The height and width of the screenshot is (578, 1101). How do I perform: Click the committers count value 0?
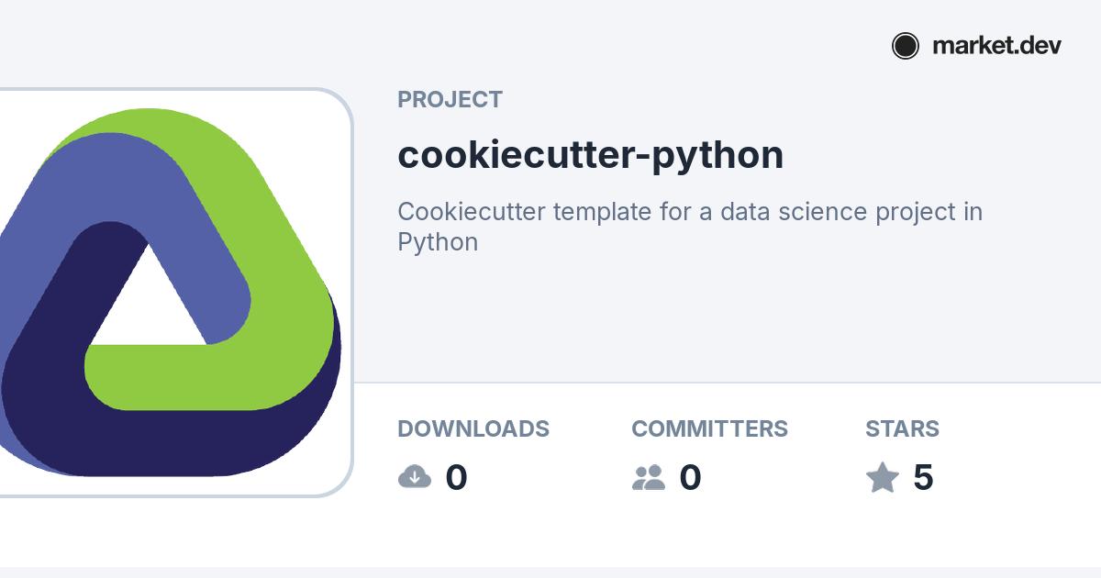690,478
